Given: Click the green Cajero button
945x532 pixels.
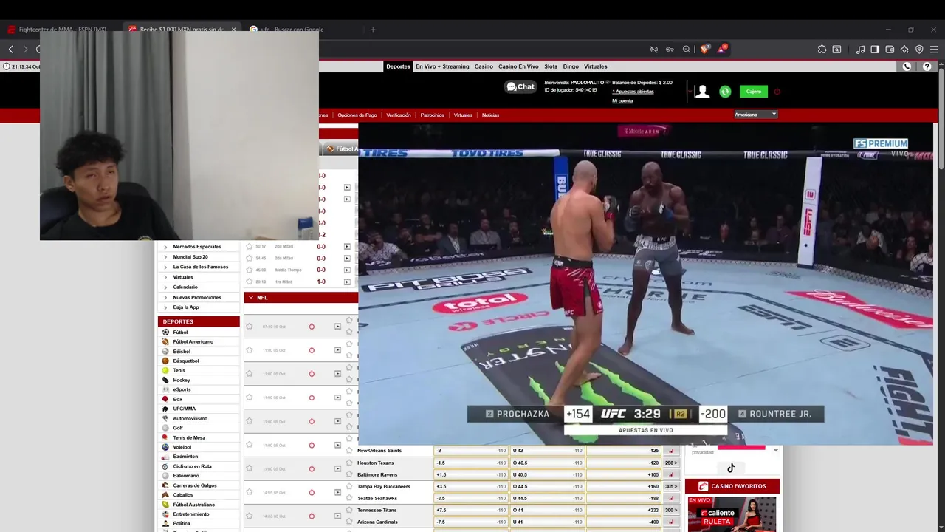Looking at the screenshot, I should point(754,92).
